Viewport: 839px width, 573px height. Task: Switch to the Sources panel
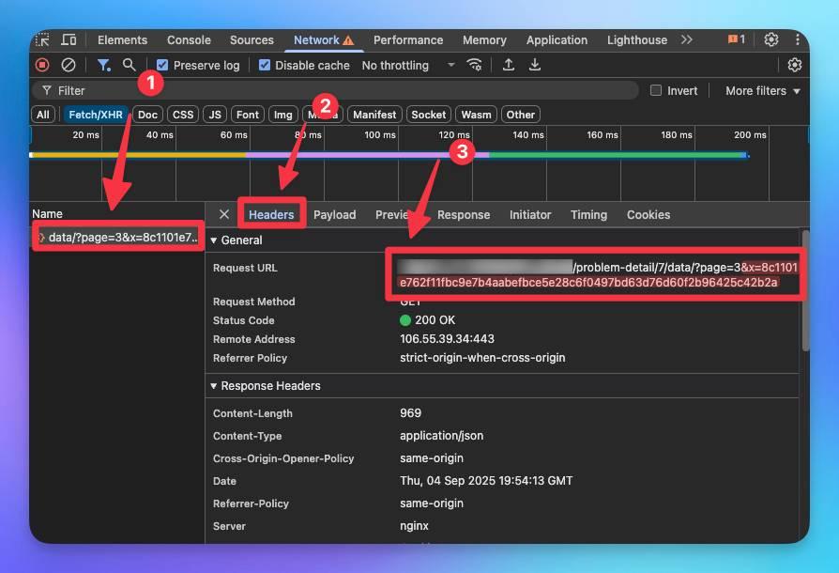pyautogui.click(x=252, y=40)
